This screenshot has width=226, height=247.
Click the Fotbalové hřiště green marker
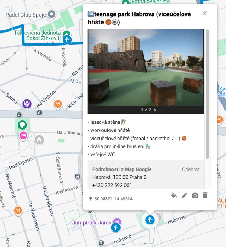point(125,3)
